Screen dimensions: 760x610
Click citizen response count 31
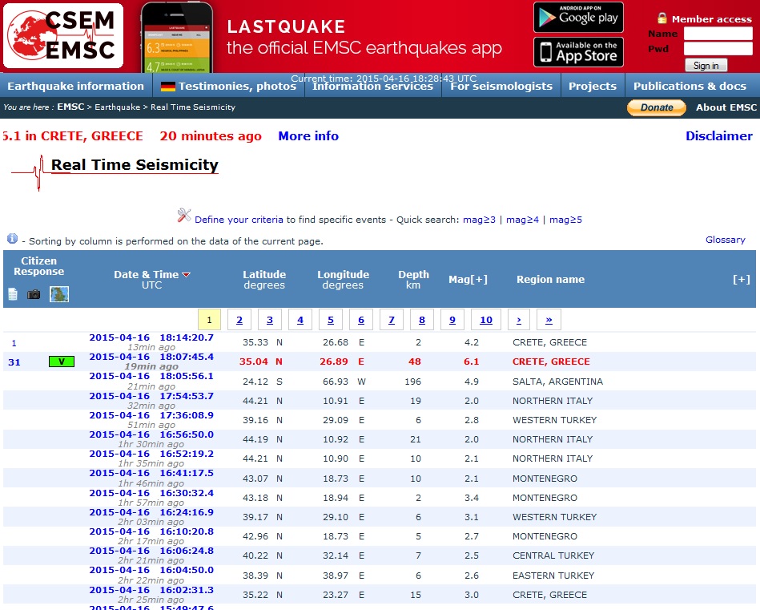(14, 362)
